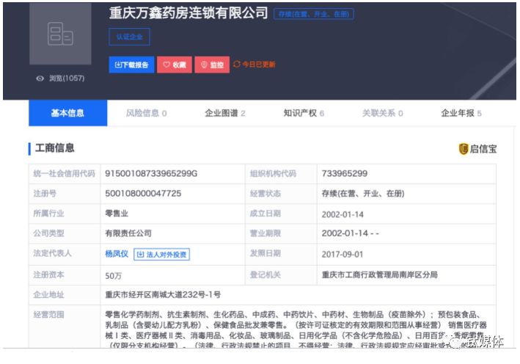Click the founding date 2002-01-14

coord(343,214)
